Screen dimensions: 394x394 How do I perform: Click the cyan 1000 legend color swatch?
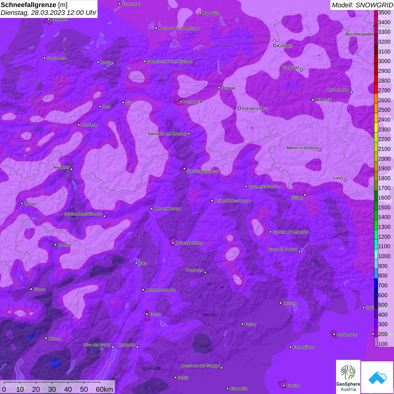(376, 254)
